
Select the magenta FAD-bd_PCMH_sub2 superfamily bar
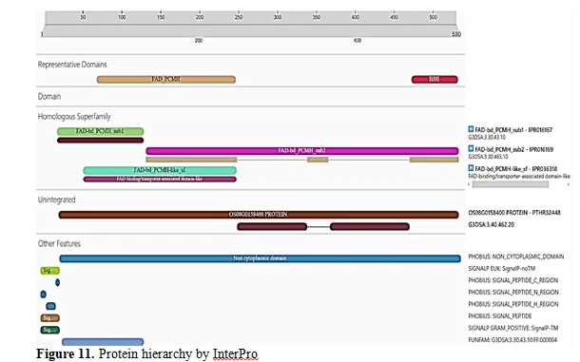(x=302, y=151)
